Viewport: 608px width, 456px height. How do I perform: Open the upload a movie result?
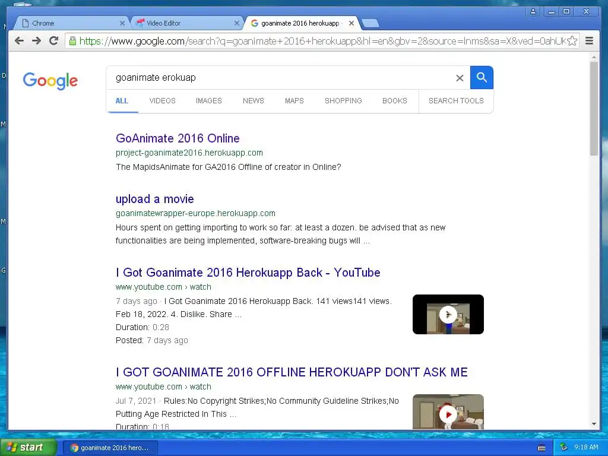(155, 199)
